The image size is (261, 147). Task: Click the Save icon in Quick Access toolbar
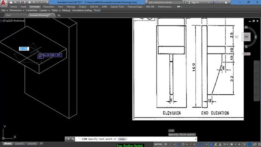[x=20, y=2]
